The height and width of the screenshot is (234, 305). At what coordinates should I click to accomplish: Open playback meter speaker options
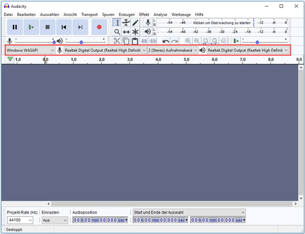pos(148,32)
